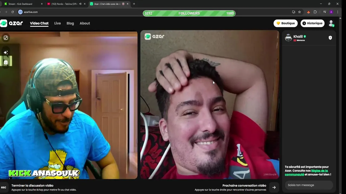Click the recording indicator on Azar tab

pos(123,4)
